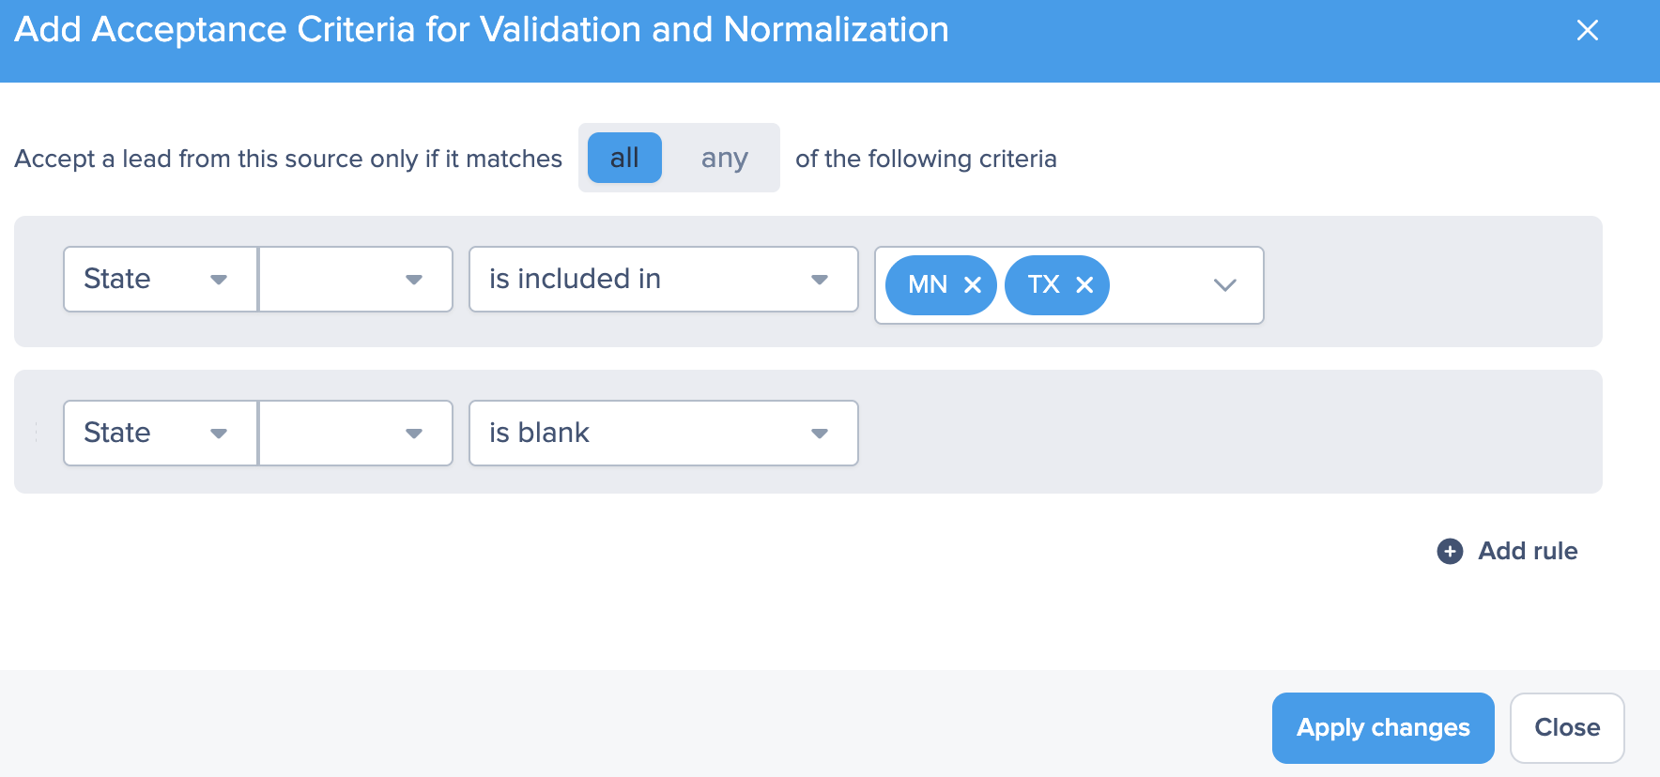Click the Add rule link
Viewport: 1660px width, 777px height.
[1527, 551]
